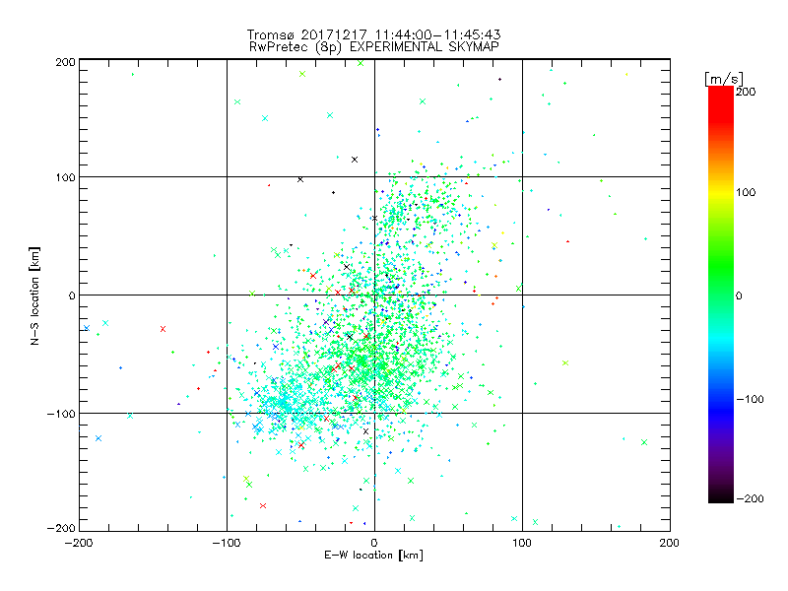Image resolution: width=788 pixels, height=591 pixels.
Task: Click the x-axis '100' tick label
Action: (522, 543)
